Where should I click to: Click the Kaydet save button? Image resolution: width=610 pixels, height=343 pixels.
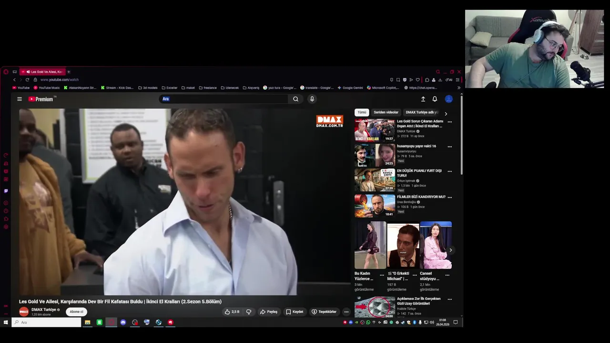coord(295,312)
